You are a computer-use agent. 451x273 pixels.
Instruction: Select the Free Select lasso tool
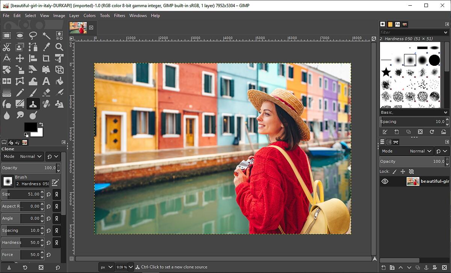pos(33,36)
